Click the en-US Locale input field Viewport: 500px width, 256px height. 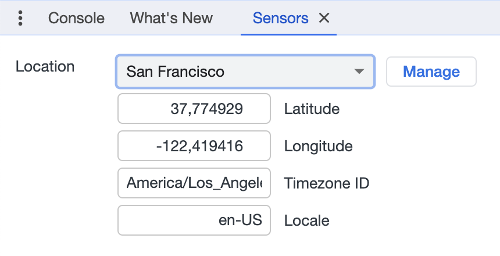click(194, 221)
